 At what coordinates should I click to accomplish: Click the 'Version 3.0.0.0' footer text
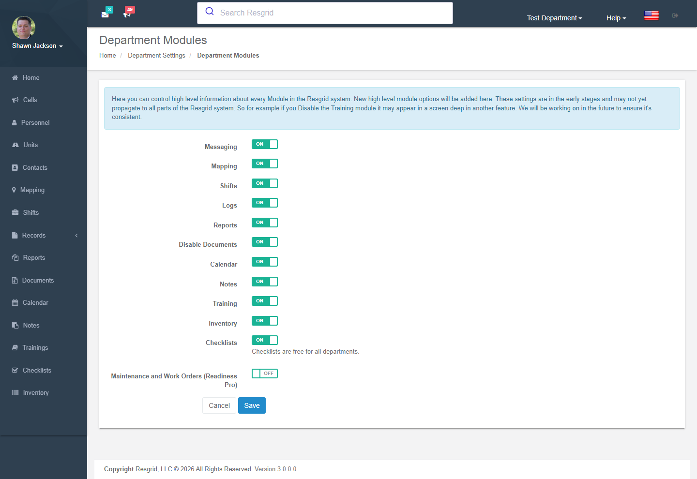(275, 469)
